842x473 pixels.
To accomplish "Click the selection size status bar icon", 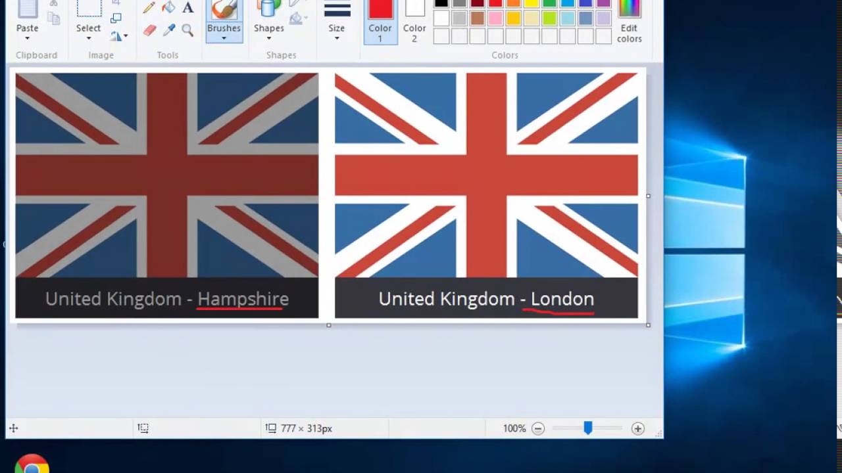I will point(143,428).
